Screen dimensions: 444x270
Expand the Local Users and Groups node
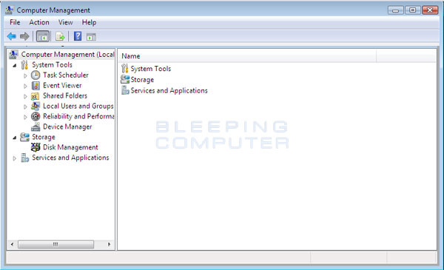coord(25,107)
